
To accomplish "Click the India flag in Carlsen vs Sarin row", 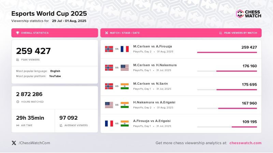I will [125, 86].
